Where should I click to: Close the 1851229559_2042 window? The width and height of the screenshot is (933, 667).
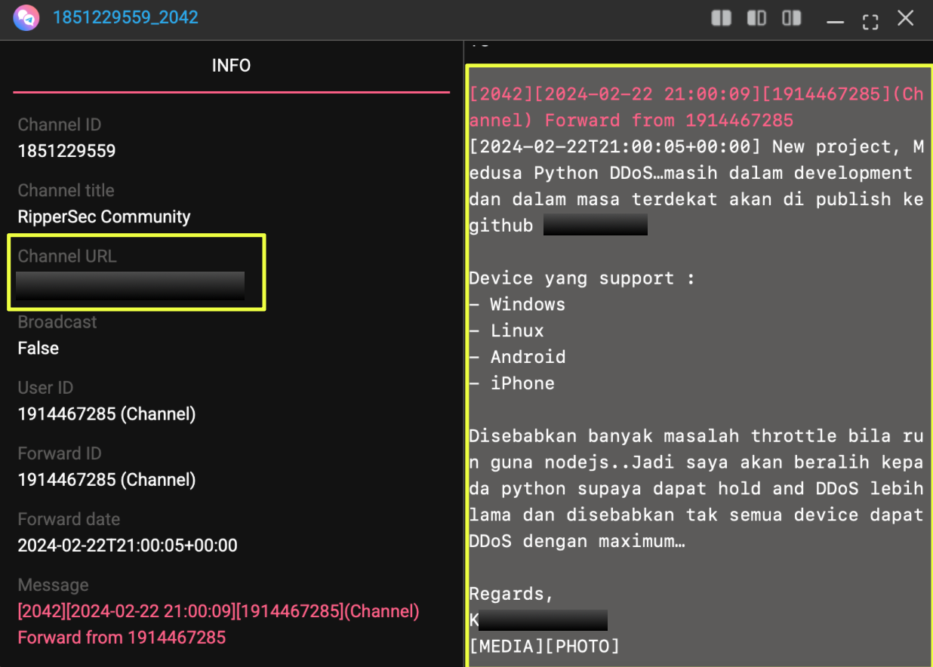coord(906,18)
